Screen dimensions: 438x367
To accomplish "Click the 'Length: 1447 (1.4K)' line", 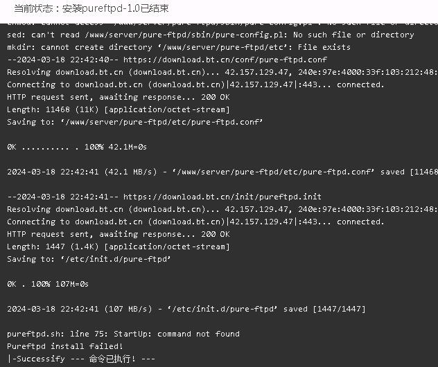I will pyautogui.click(x=118, y=247).
